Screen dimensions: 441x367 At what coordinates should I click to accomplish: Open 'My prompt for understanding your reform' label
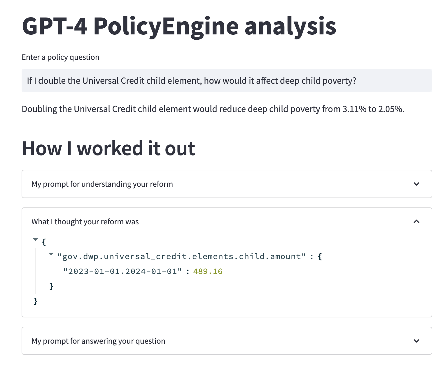coord(102,184)
